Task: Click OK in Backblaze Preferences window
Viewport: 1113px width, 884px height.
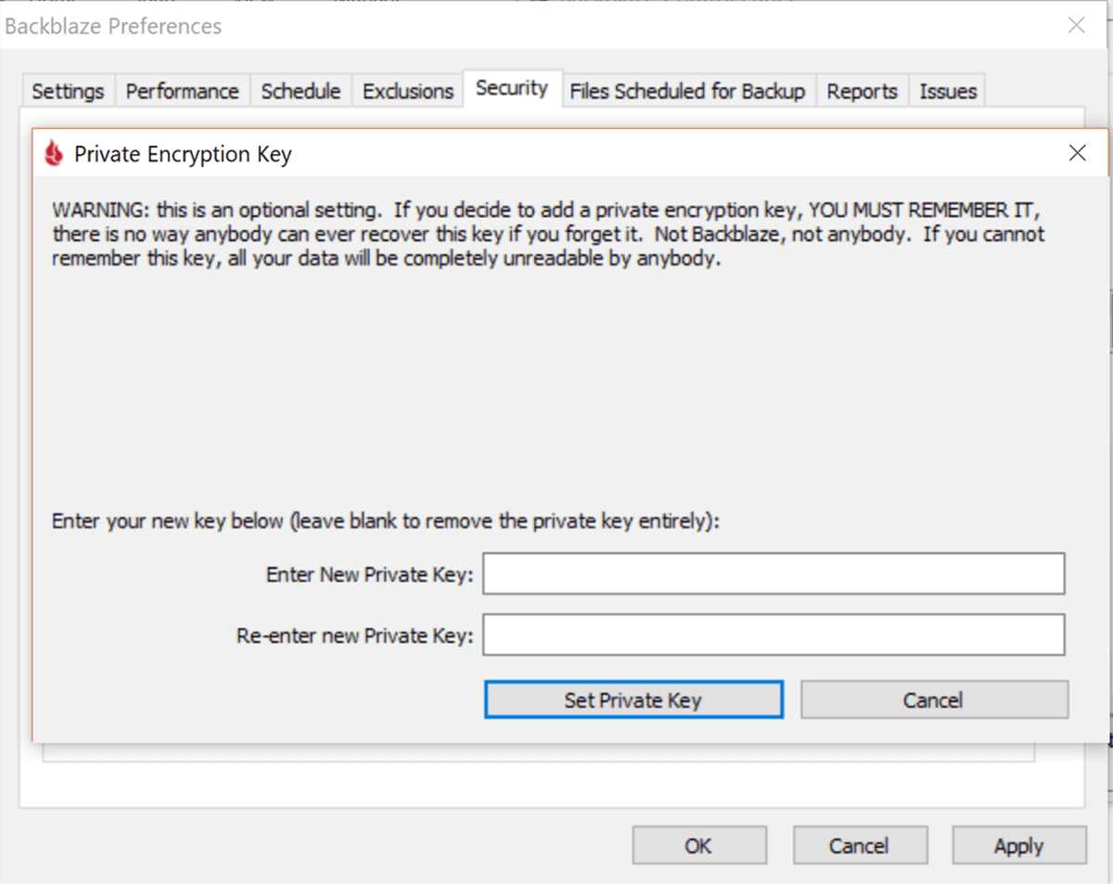Action: tap(699, 845)
